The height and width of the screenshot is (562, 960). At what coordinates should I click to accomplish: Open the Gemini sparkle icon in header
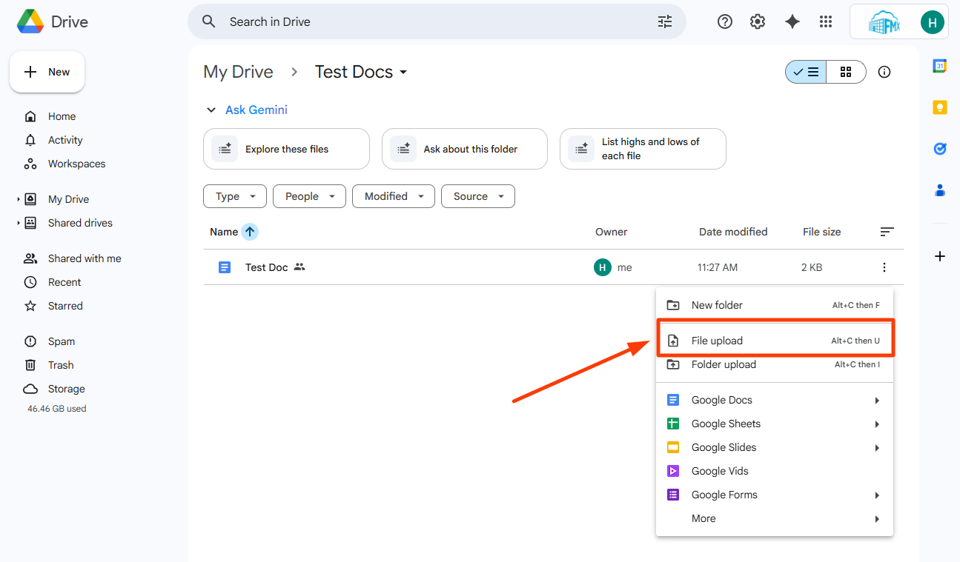(x=792, y=22)
